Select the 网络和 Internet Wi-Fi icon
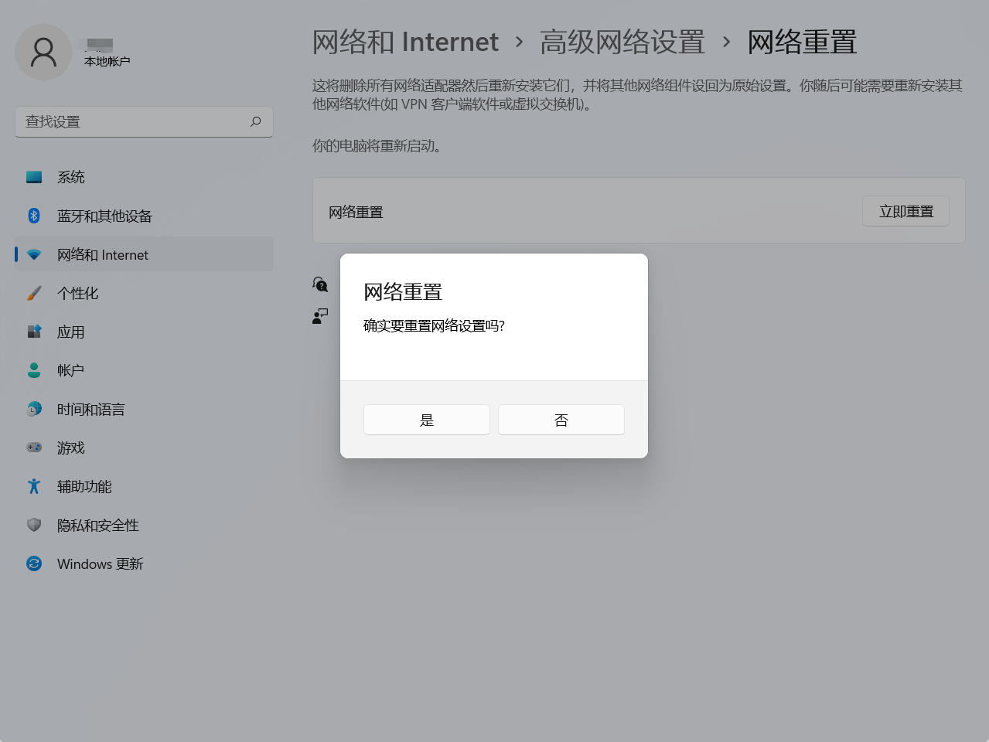The image size is (989, 742). [34, 254]
